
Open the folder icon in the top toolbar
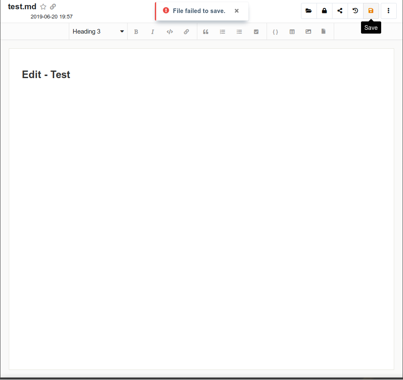[x=309, y=11]
